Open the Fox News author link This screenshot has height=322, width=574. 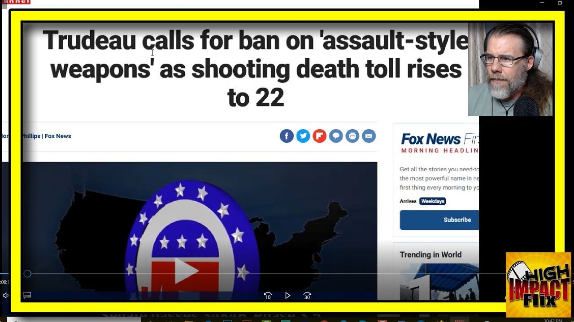(x=58, y=136)
